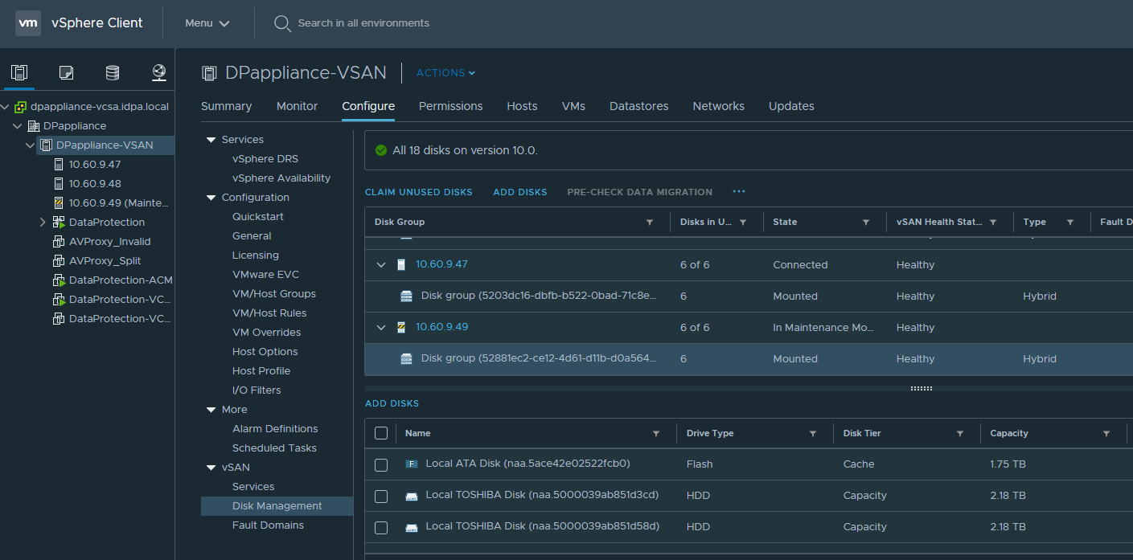Open the ellipsis for more disk actions
The image size is (1133, 560).
[x=739, y=192]
